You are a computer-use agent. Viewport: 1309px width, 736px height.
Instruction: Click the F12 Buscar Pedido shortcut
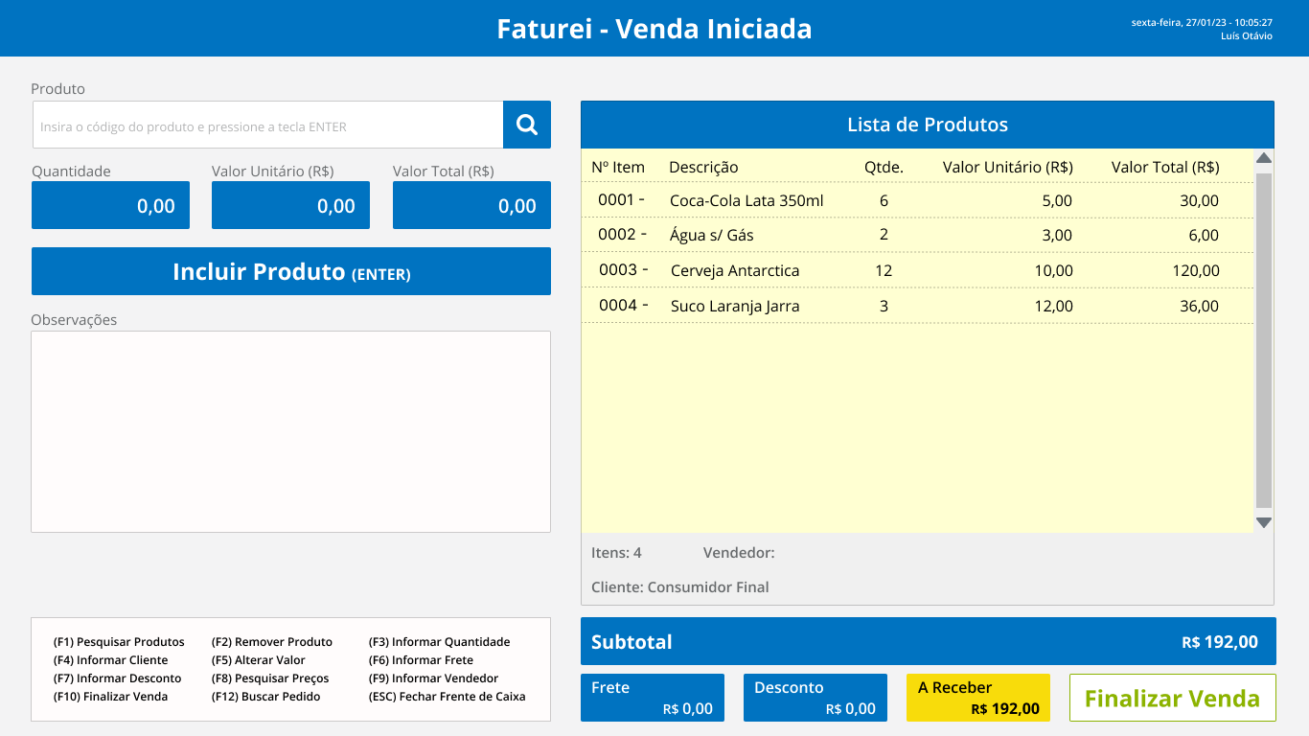[265, 697]
